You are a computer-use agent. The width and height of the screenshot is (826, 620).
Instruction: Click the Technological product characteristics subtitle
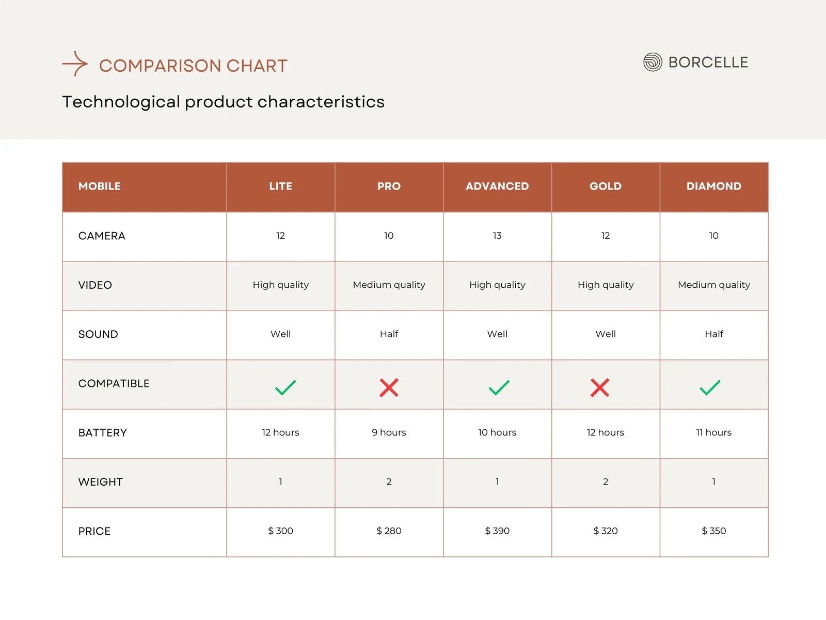[223, 102]
